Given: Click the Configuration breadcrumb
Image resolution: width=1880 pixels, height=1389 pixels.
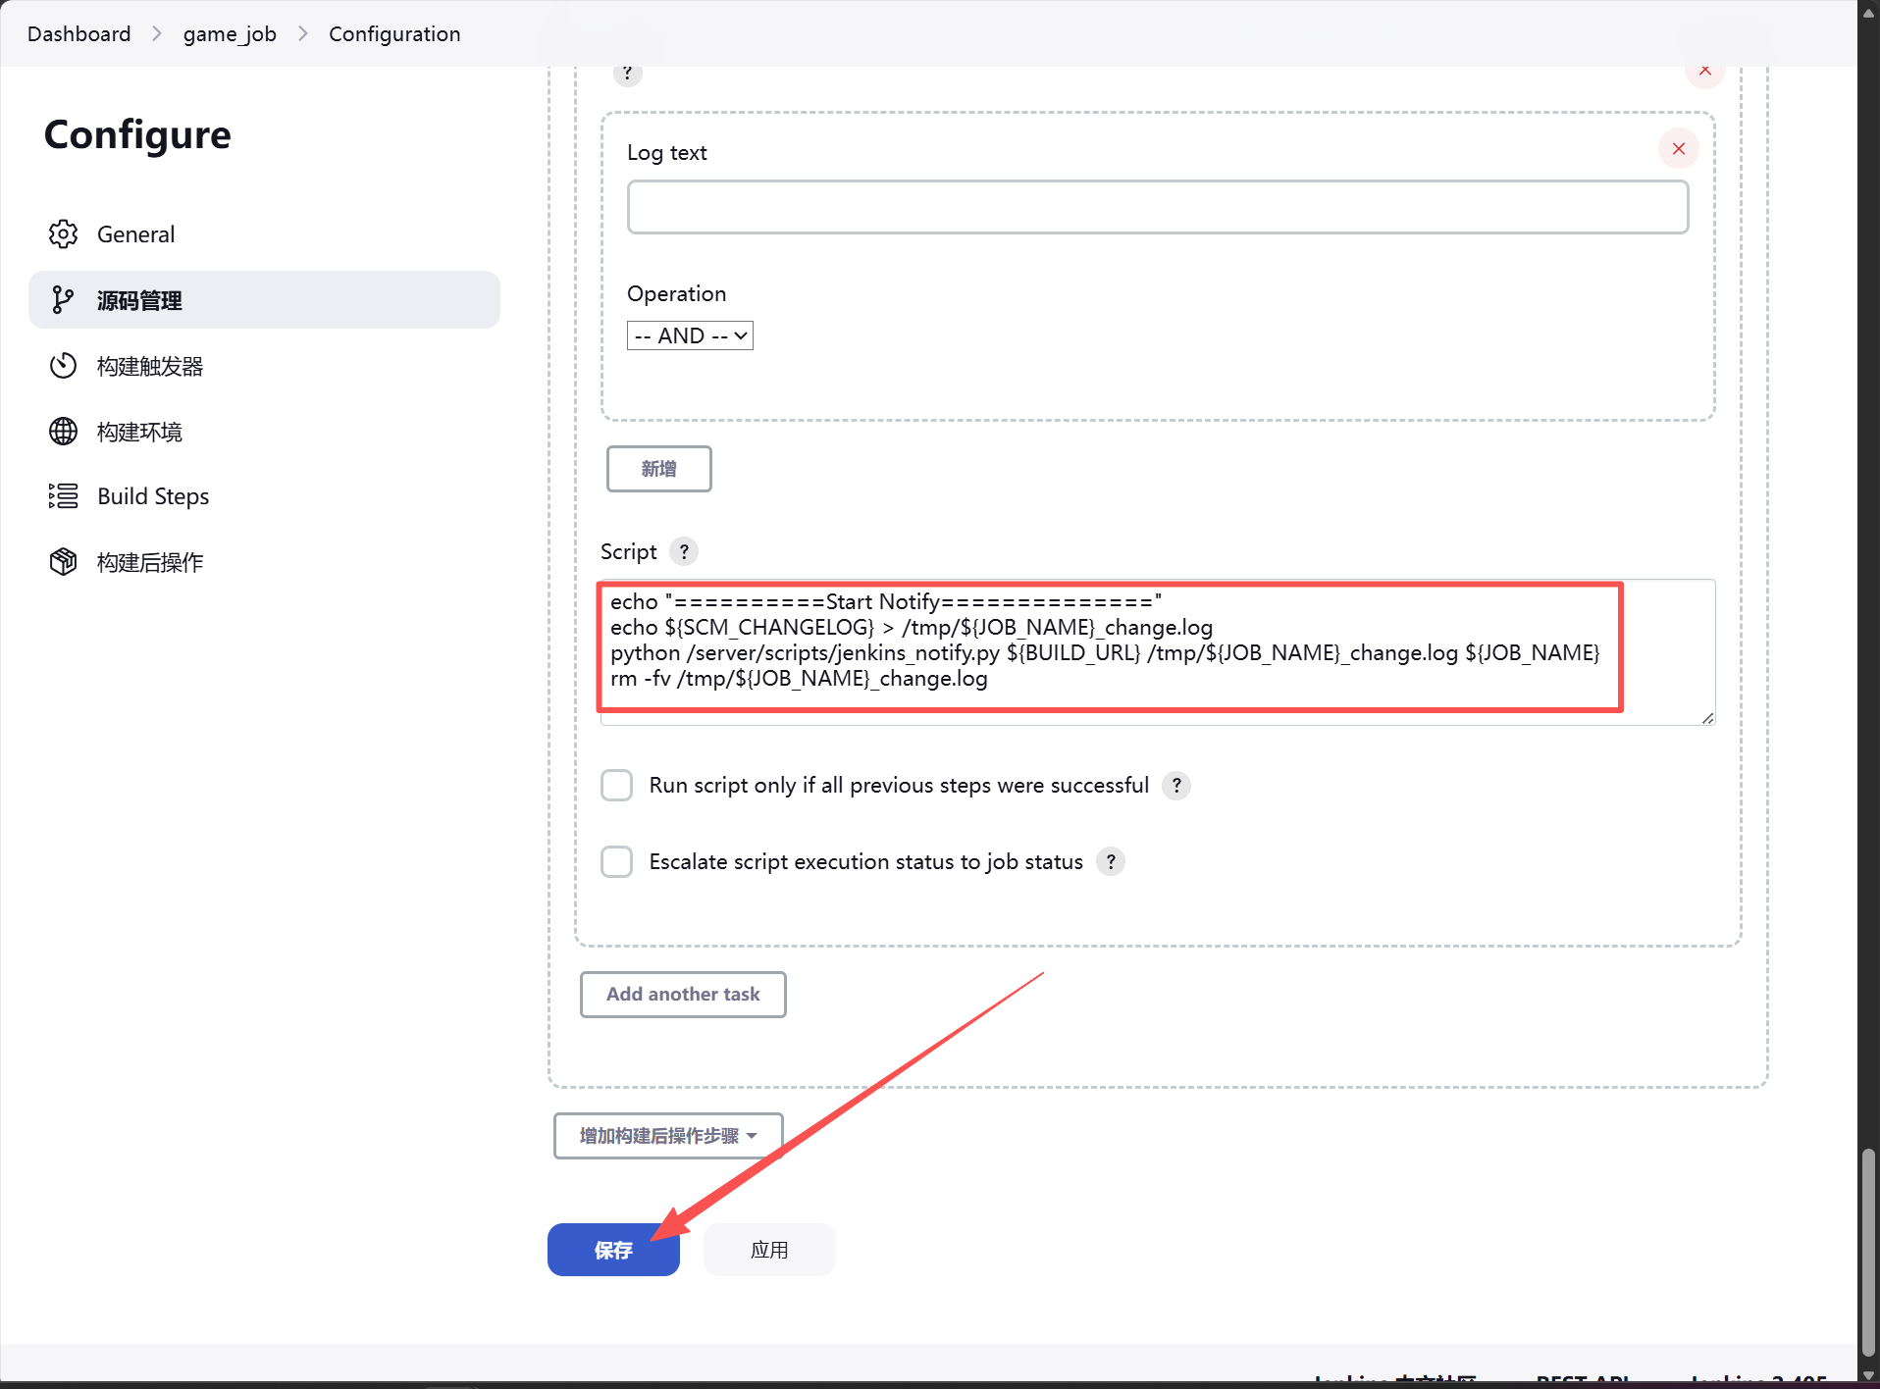Looking at the screenshot, I should tap(394, 34).
